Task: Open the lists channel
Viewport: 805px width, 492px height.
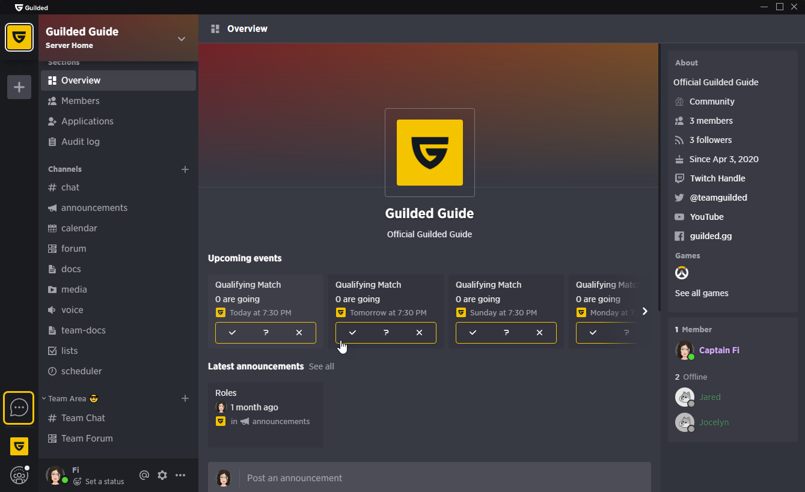Action: point(118,351)
